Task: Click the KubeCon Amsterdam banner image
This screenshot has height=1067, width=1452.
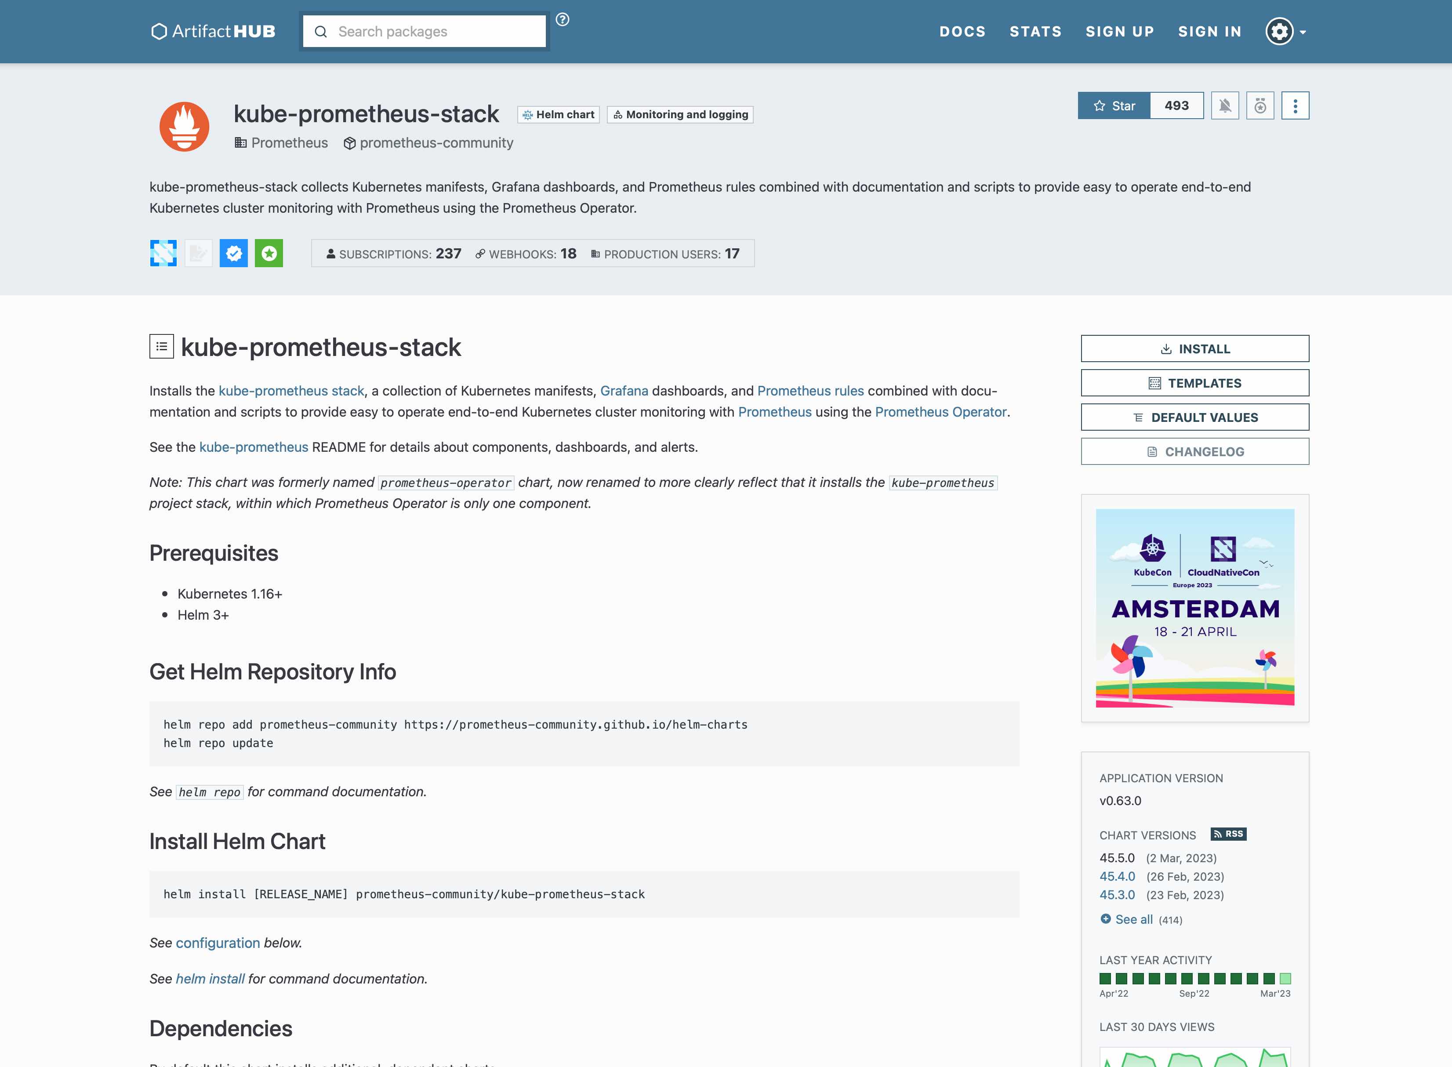Action: (x=1194, y=608)
